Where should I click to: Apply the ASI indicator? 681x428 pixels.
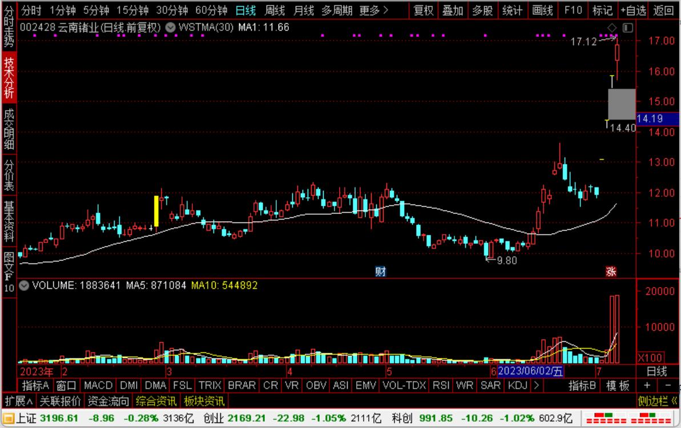click(x=341, y=385)
